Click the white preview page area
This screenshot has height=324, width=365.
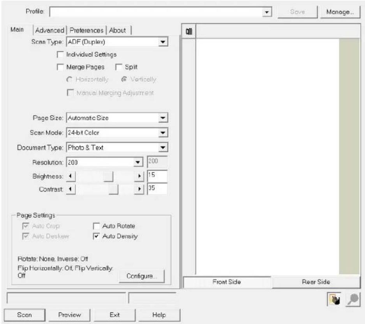(x=268, y=157)
